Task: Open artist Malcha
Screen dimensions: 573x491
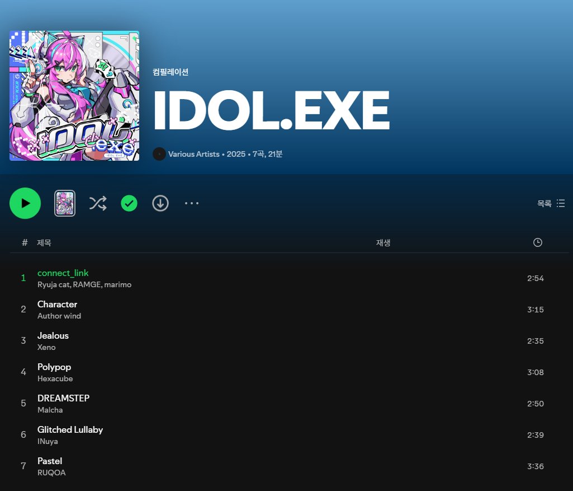Action: (50, 410)
